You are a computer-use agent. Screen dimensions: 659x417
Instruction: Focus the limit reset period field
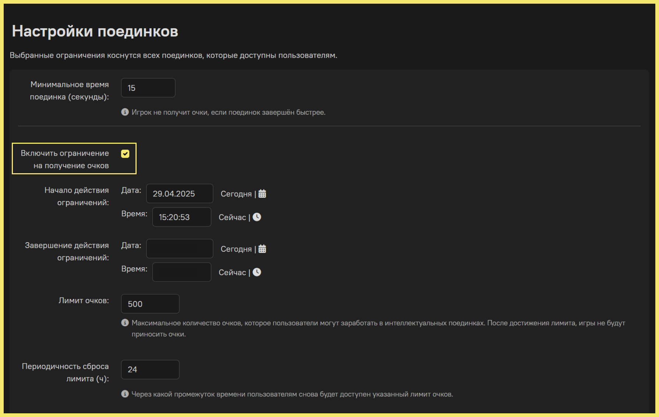click(150, 370)
